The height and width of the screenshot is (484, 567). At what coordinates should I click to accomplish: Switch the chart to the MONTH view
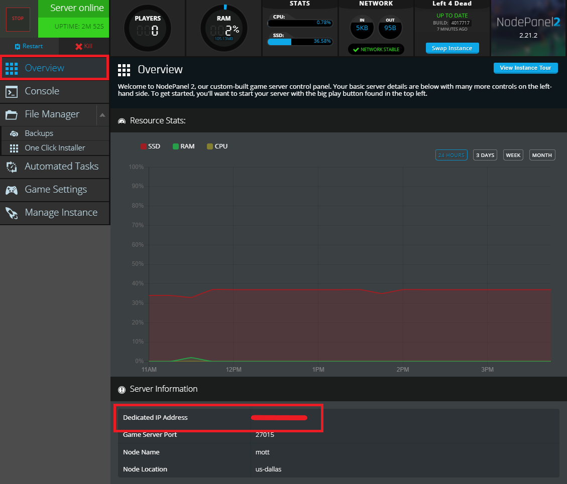542,154
